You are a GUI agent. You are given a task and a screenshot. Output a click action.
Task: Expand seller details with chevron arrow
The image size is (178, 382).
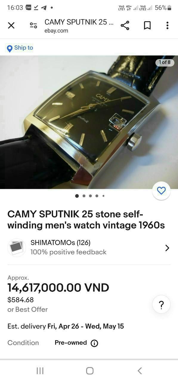(x=167, y=248)
